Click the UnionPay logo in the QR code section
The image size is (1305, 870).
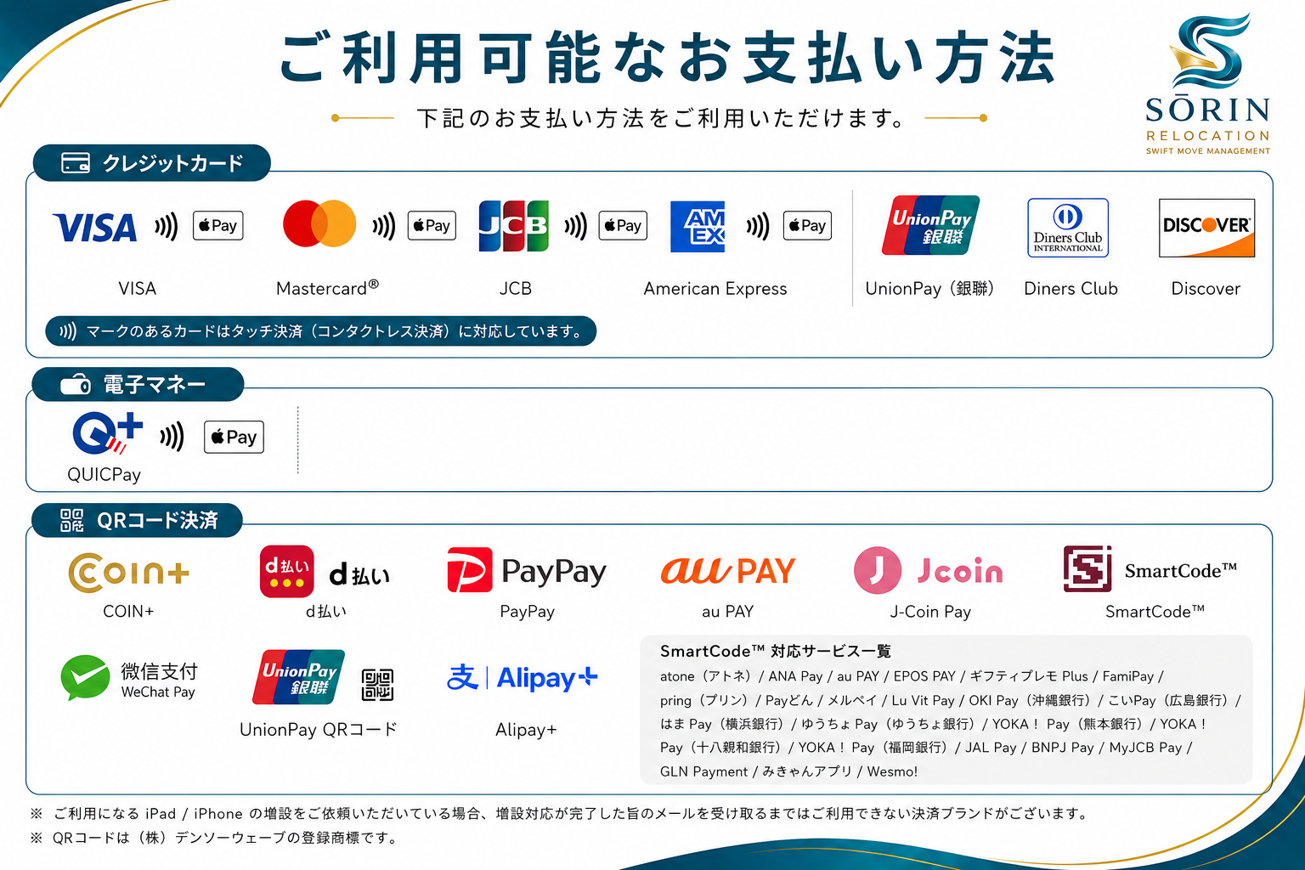[299, 677]
